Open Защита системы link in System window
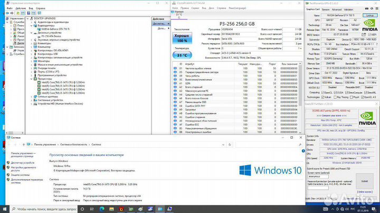 click(x=20, y=175)
